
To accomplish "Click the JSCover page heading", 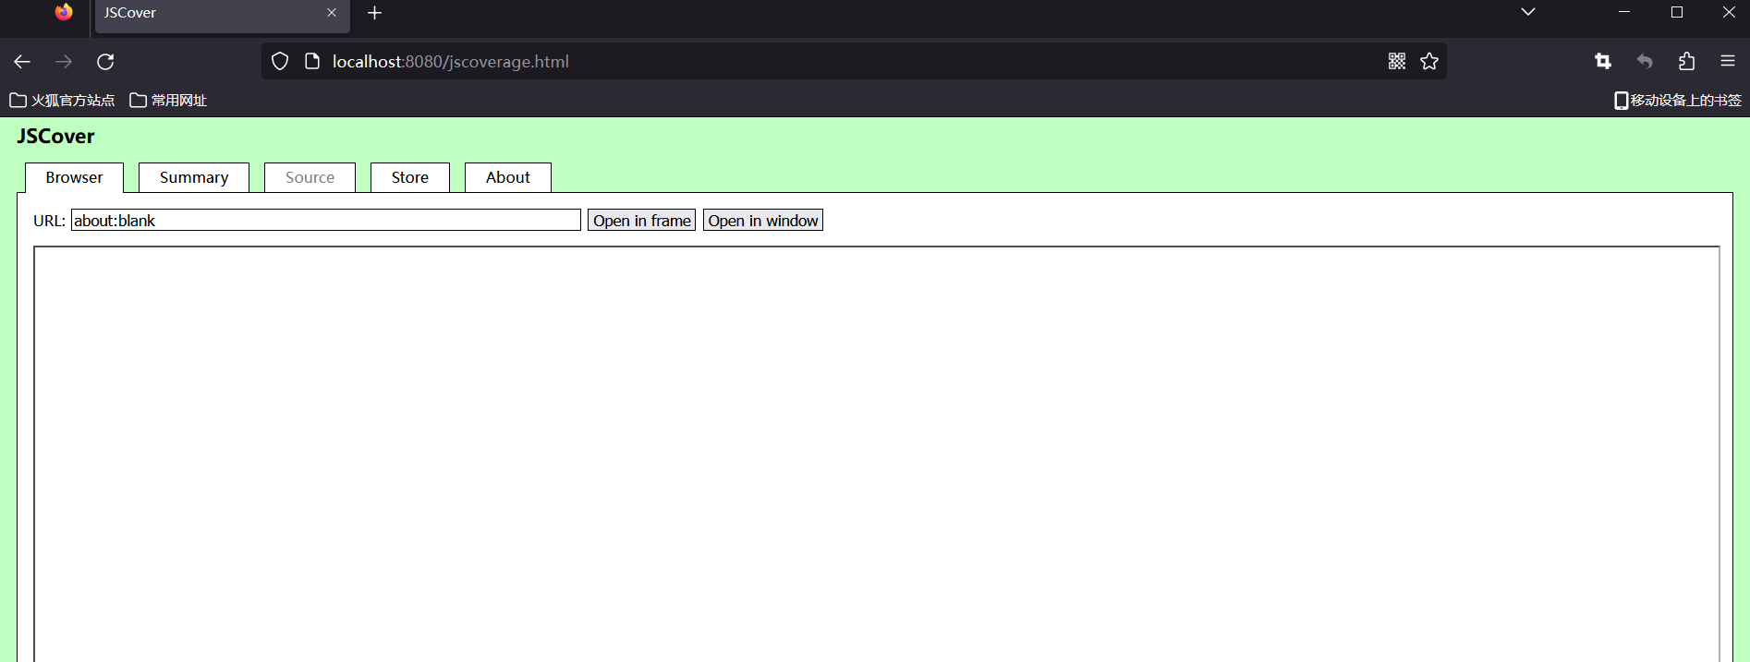I will 56,136.
